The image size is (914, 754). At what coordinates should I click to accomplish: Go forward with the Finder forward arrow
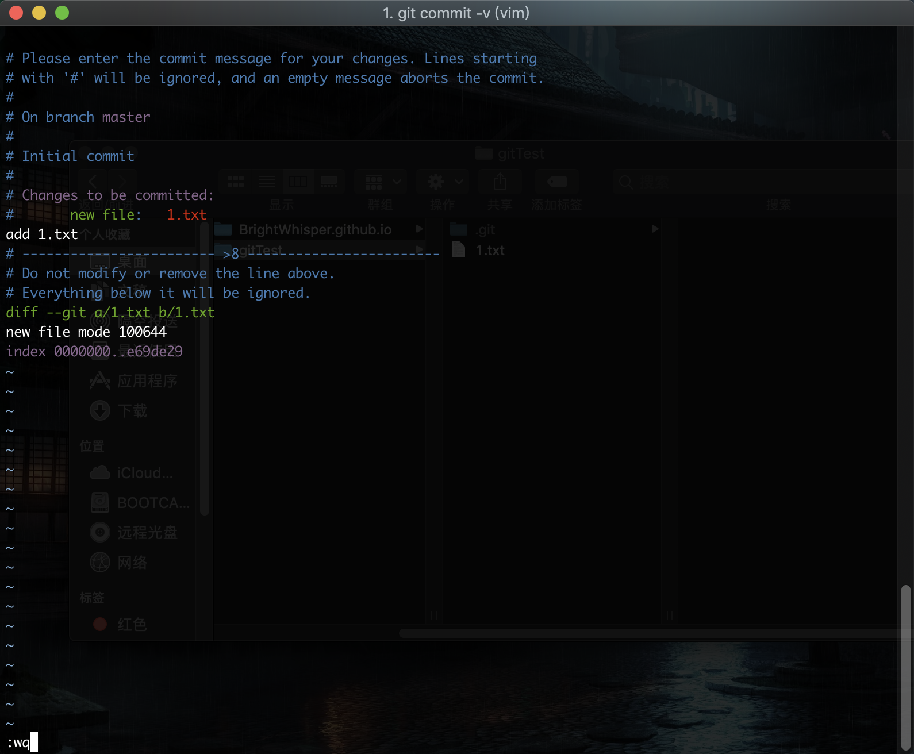click(122, 182)
